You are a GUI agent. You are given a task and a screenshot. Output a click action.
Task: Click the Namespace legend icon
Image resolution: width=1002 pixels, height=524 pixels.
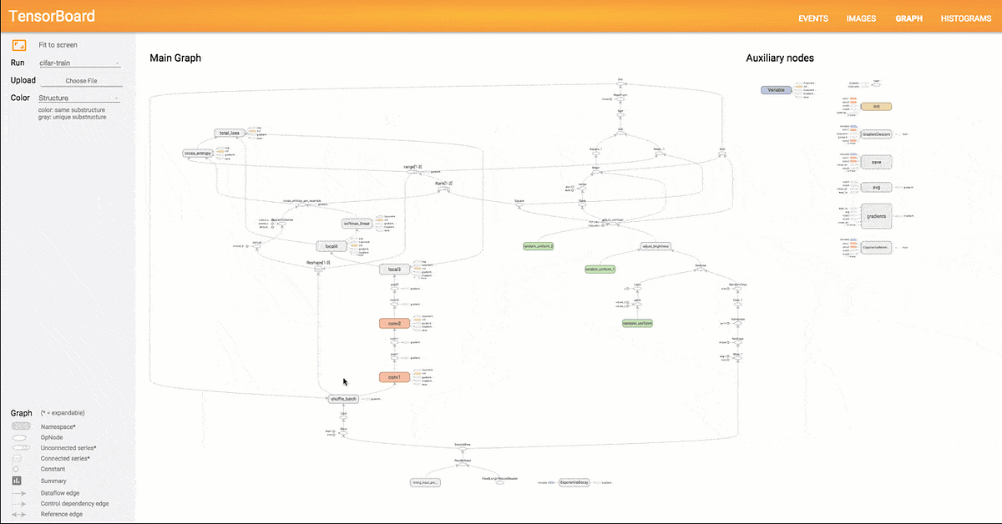coord(20,426)
